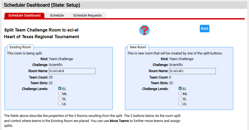Select the Scheduler Dashboard tab

[x=24, y=15]
